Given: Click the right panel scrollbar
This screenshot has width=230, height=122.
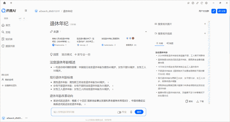Looking at the screenshot, I should (209, 62).
